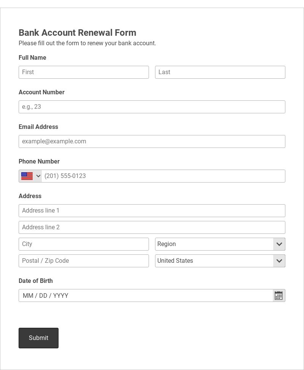Expand the Region dropdown
The image size is (304, 370).
[x=220, y=244]
